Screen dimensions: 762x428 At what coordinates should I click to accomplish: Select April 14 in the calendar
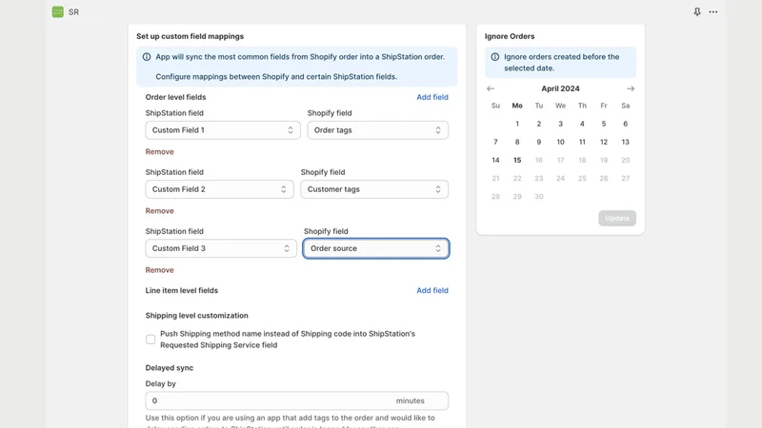tap(495, 160)
